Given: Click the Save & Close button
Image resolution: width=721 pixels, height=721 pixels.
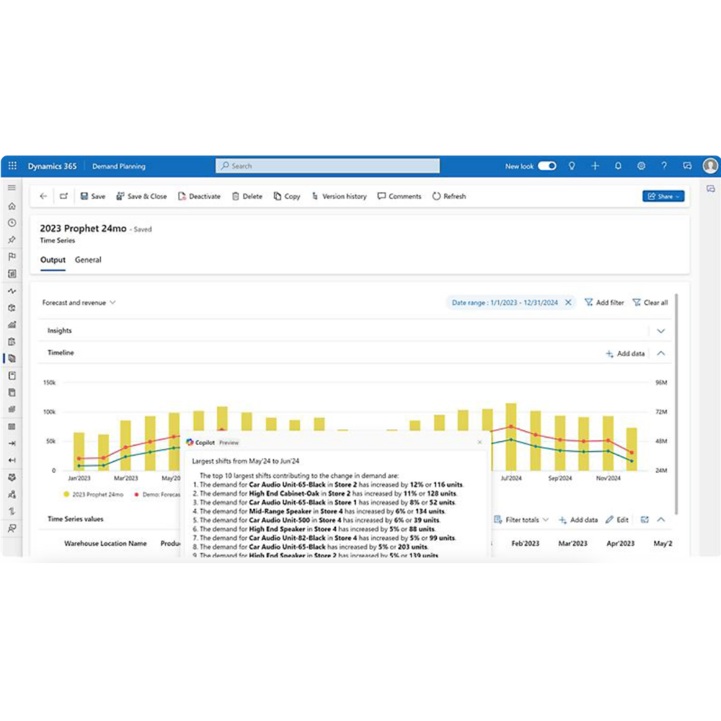Looking at the screenshot, I should tap(142, 196).
